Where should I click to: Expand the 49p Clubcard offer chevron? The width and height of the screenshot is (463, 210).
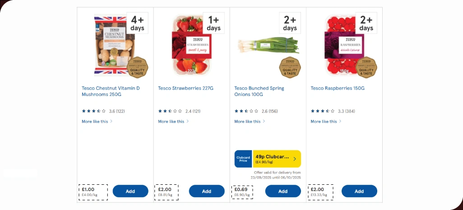295,159
